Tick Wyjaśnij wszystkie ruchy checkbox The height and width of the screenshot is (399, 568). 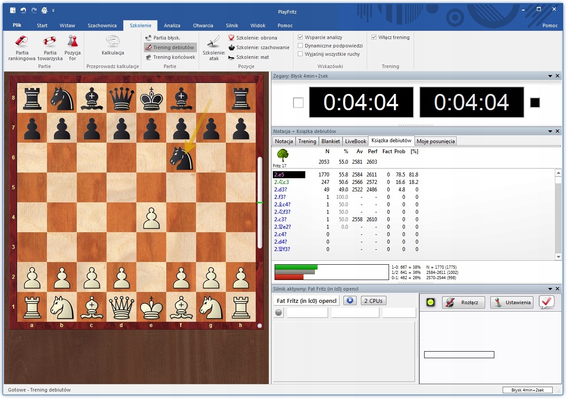[x=300, y=54]
